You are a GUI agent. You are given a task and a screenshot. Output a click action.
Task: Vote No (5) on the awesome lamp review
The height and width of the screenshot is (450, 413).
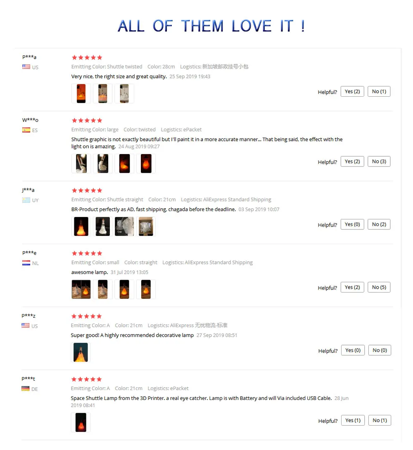379,287
